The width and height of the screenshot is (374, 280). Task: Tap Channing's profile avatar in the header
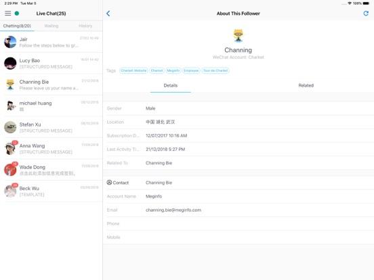click(x=238, y=35)
